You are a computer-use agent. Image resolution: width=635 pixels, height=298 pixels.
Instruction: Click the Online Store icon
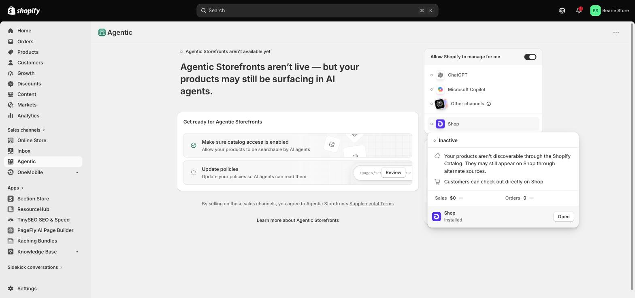[11, 140]
